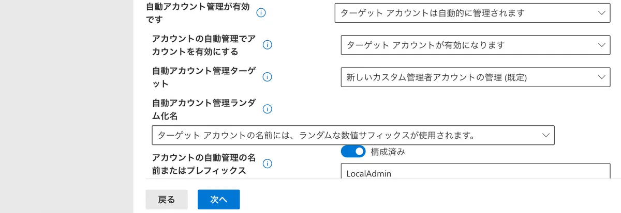Click info icon beside 自動アカウント管理が有効です
621x213 pixels.
(x=261, y=13)
